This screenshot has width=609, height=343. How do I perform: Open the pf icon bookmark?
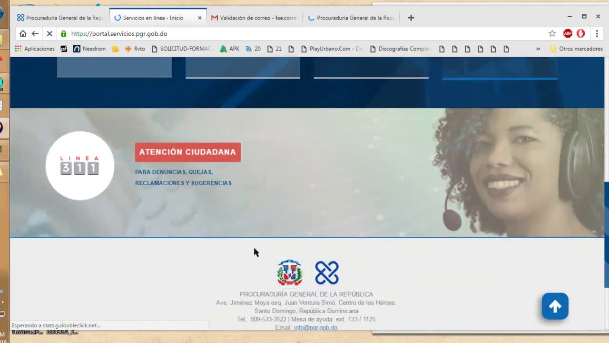(x=64, y=49)
